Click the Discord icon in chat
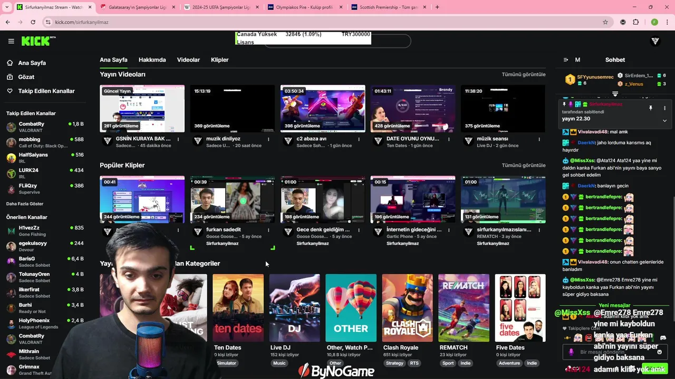675x379 pixels. (663, 338)
